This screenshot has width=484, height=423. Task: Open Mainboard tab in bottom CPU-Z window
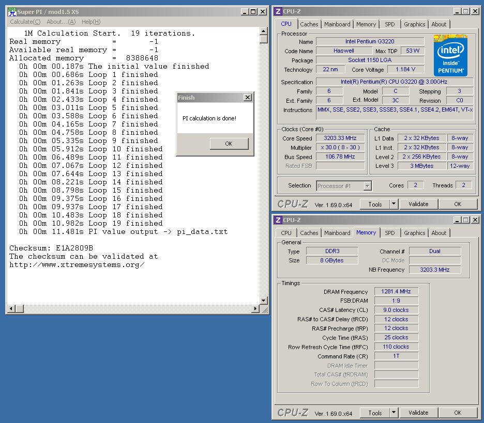[337, 233]
